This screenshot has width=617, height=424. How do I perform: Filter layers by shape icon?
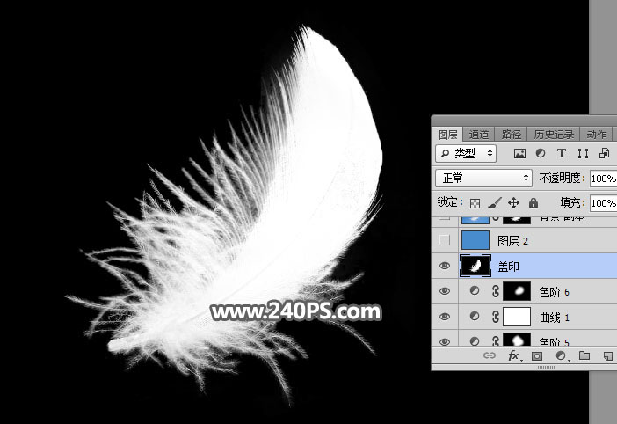click(583, 154)
